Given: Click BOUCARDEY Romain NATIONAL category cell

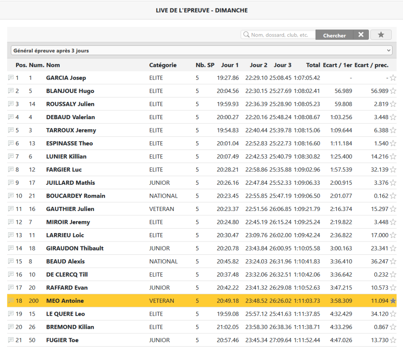Looking at the screenshot, I should pos(164,196).
